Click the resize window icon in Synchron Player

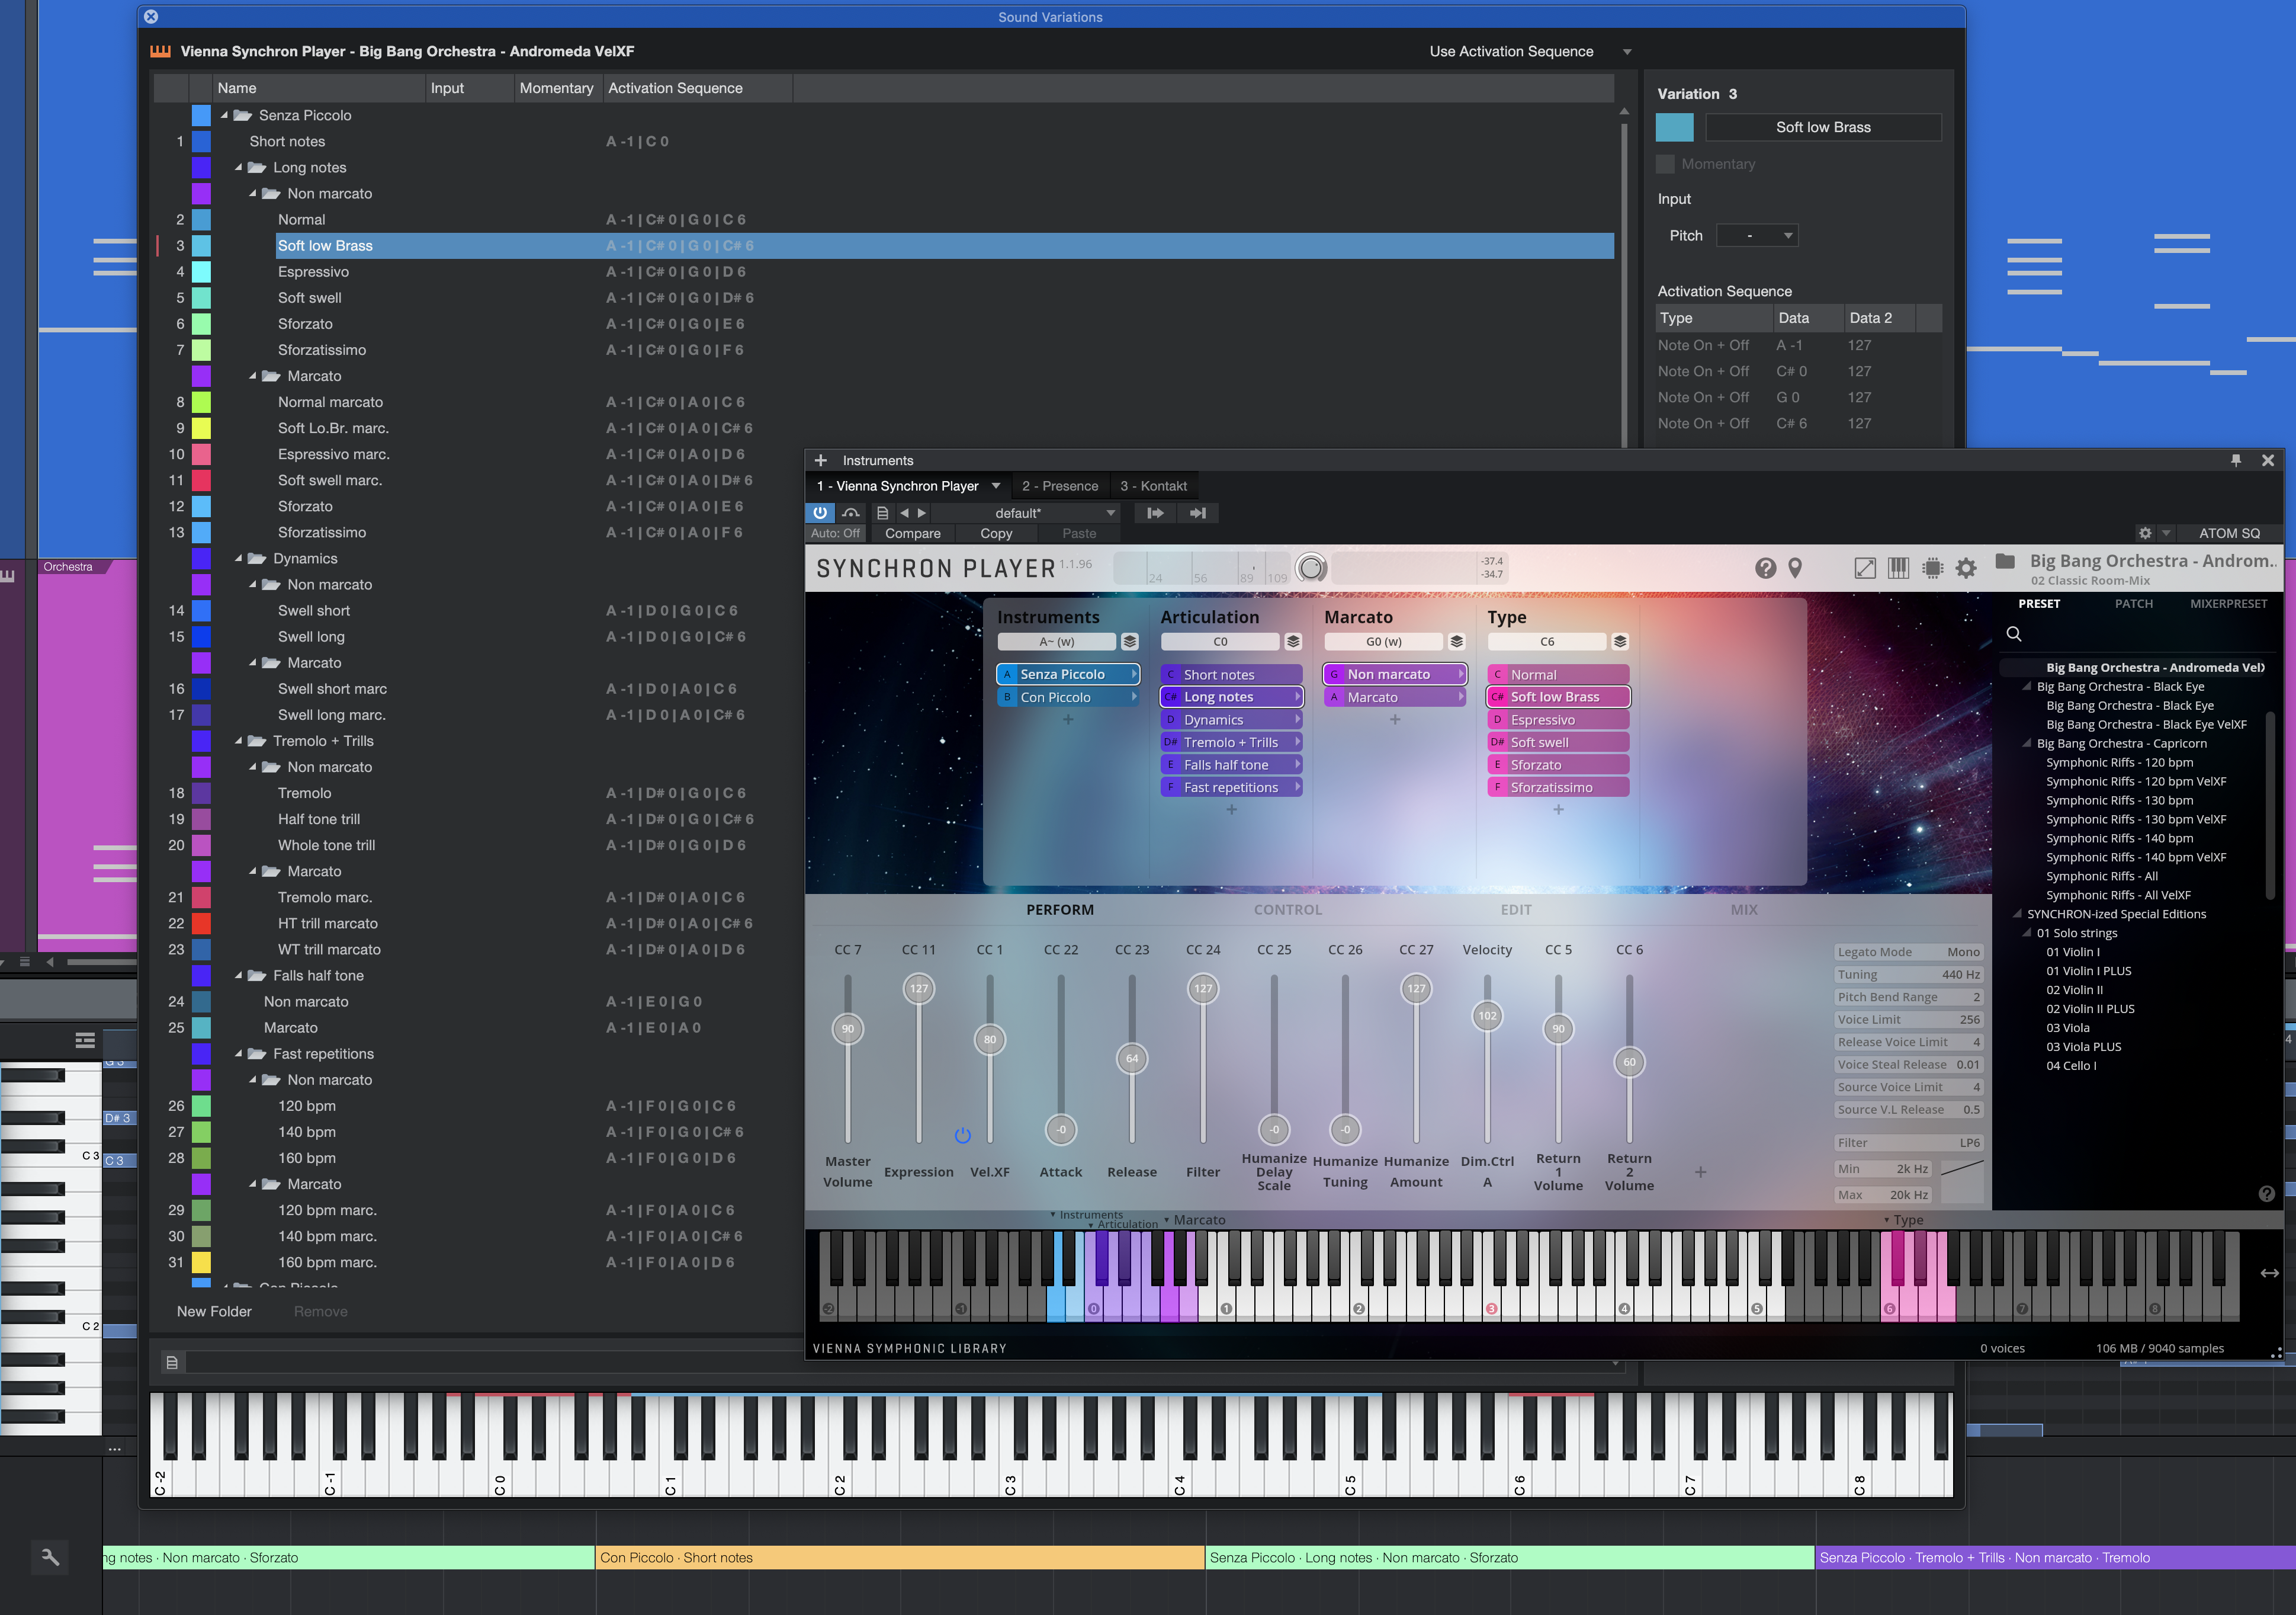pyautogui.click(x=1864, y=568)
